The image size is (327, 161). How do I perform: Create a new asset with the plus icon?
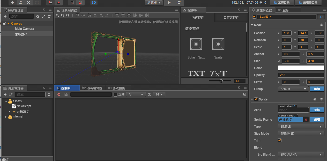[x=5, y=94]
